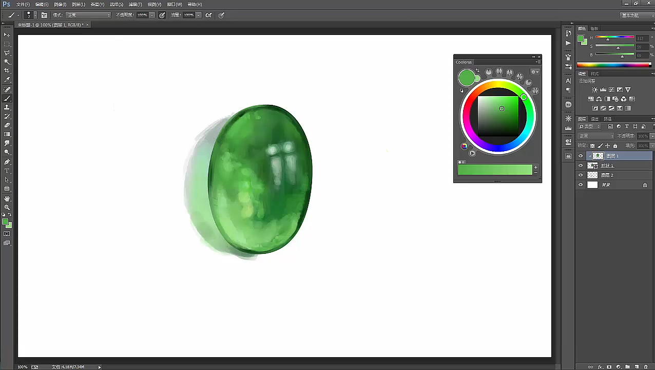Click the Coolorus foreground color circle
The width and height of the screenshot is (655, 370).
[x=466, y=78]
